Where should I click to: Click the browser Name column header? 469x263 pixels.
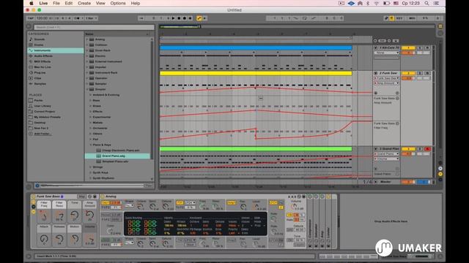(117, 34)
